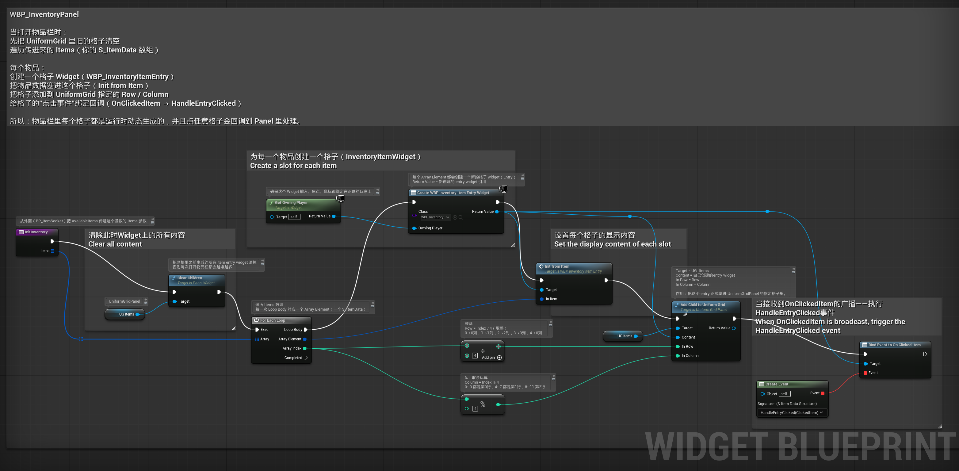Click the self Target field on Get Owning Player
This screenshot has height=471, width=959.
point(294,217)
